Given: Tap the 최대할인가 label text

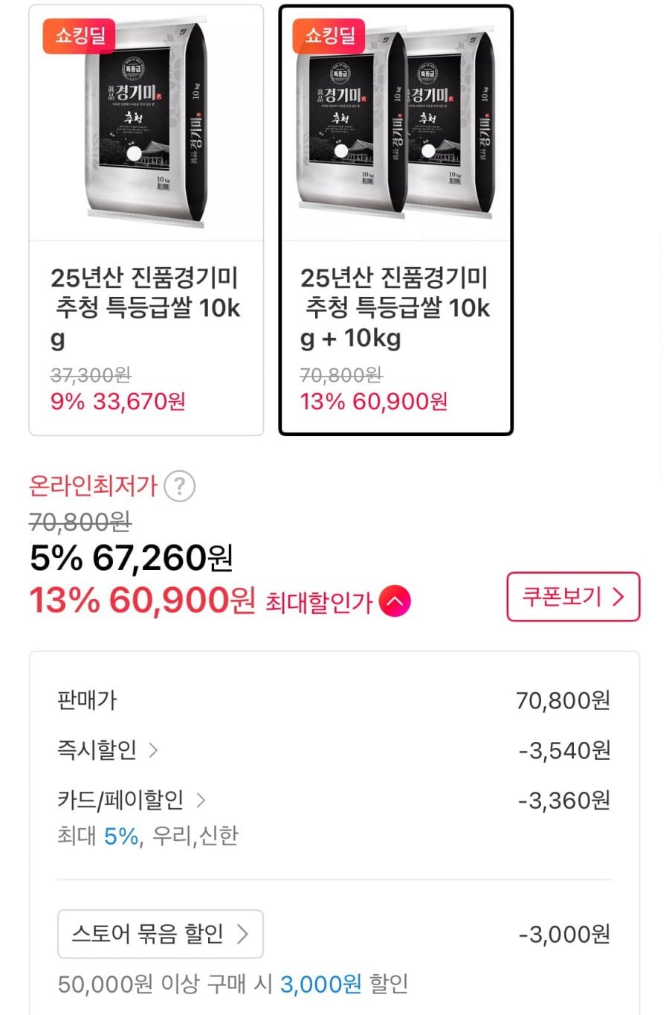Looking at the screenshot, I should coord(318,602).
